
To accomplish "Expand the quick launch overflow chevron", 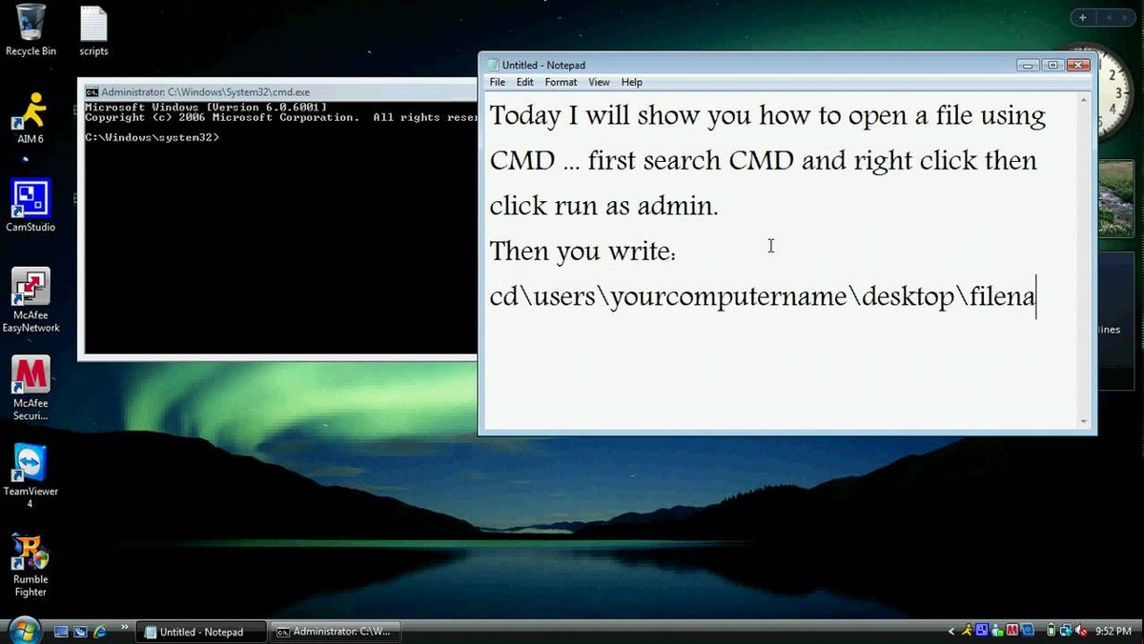I will point(124,627).
